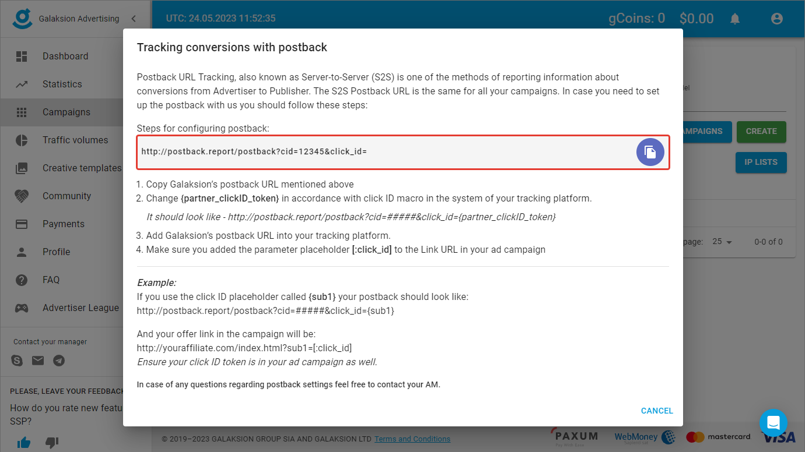Open the Terms and Conditions link
The width and height of the screenshot is (805, 452).
click(x=412, y=439)
